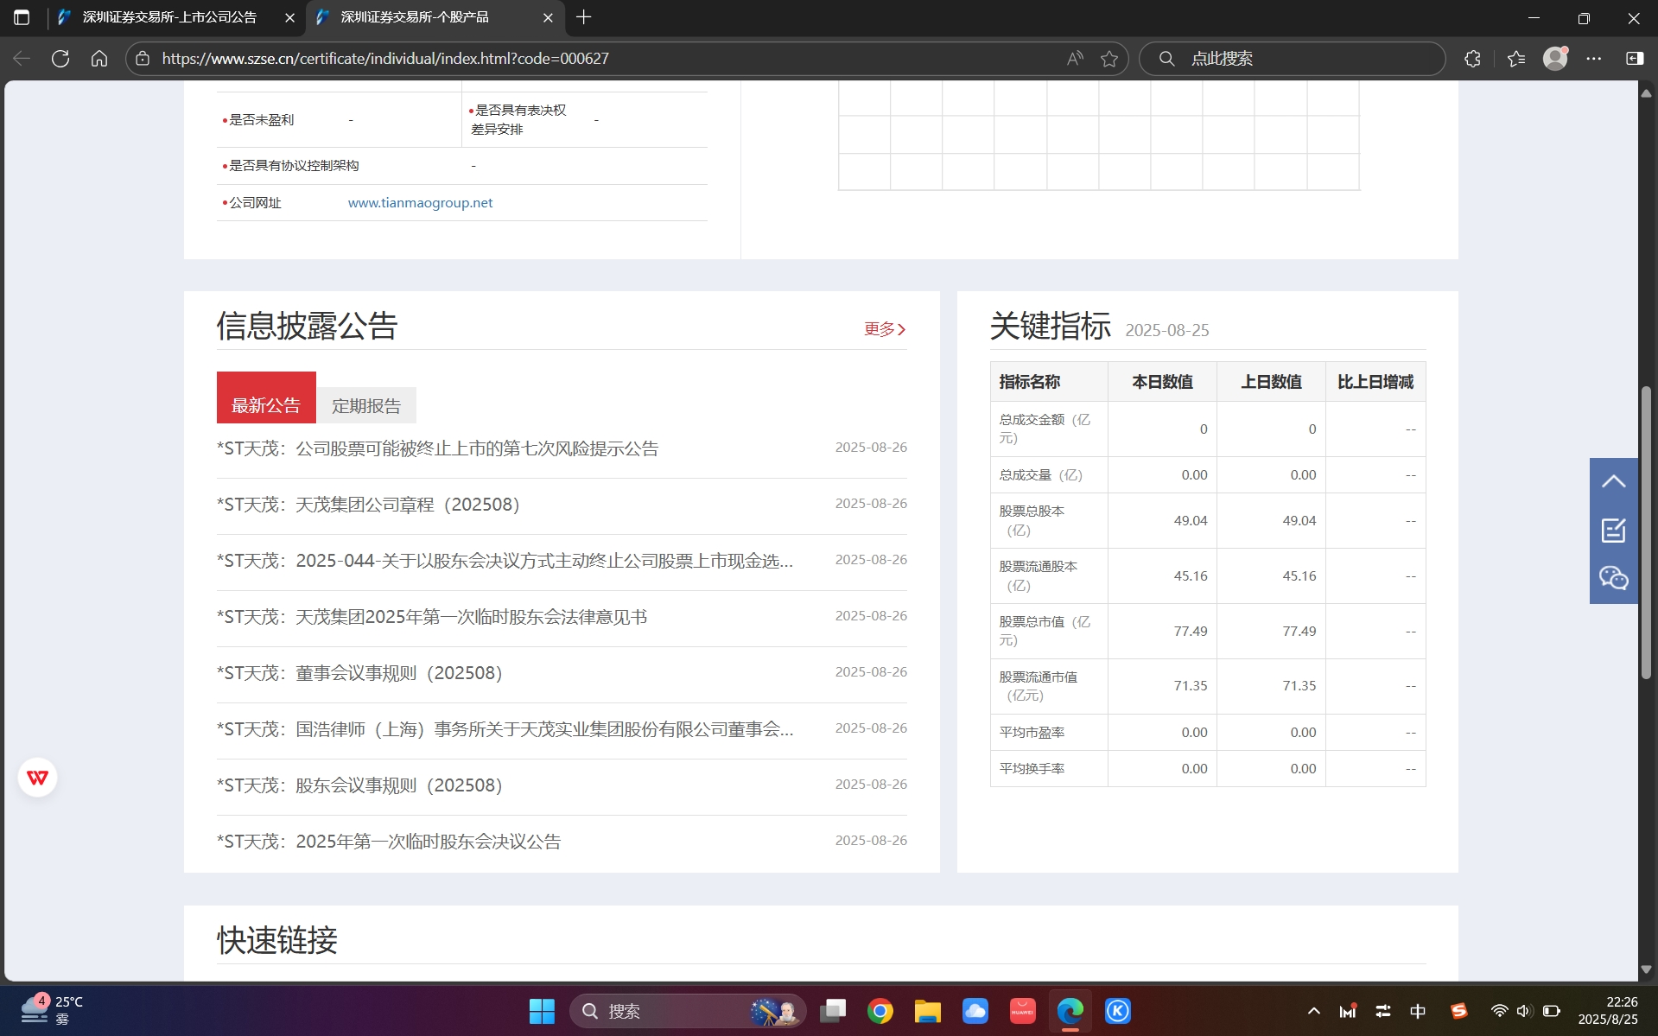
Task: Open browser profile avatar
Action: 1555,58
